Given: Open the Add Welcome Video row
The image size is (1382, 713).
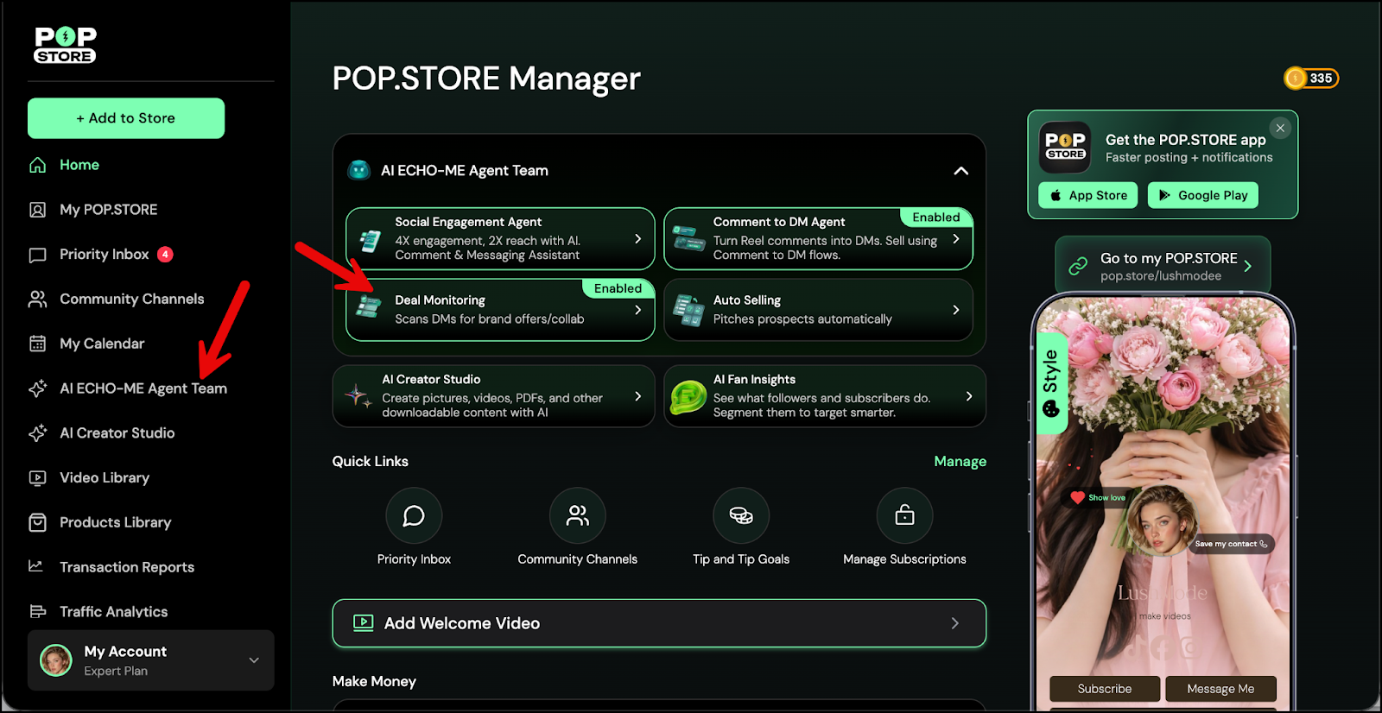Looking at the screenshot, I should pyautogui.click(x=659, y=623).
